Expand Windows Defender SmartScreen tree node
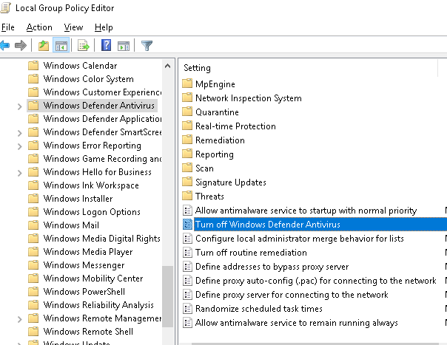 pos(19,133)
